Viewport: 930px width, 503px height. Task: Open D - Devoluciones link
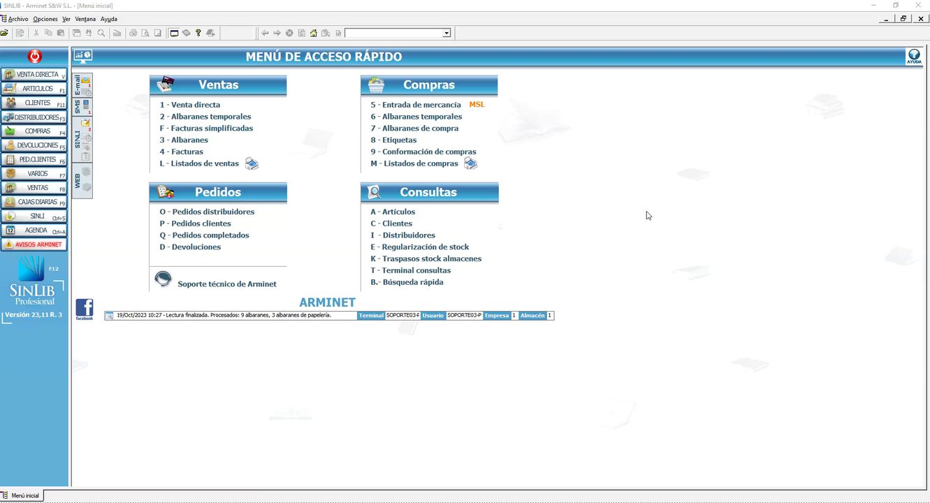click(x=190, y=247)
